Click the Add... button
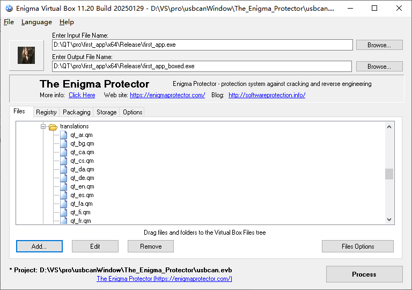 pyautogui.click(x=39, y=247)
